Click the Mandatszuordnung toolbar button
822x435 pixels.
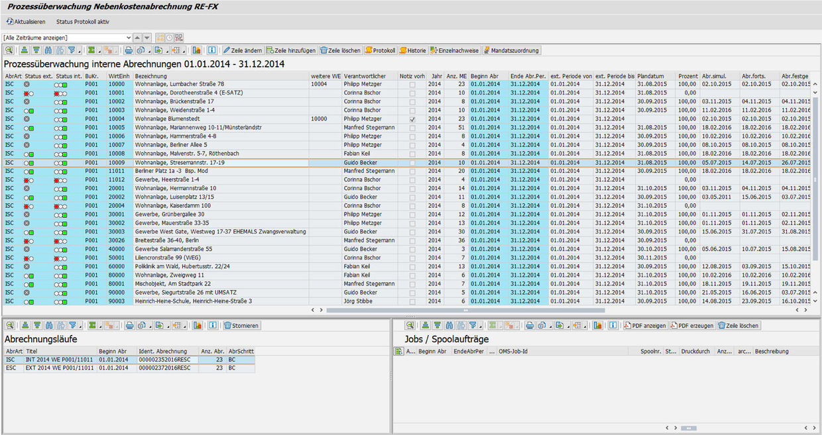(x=512, y=50)
